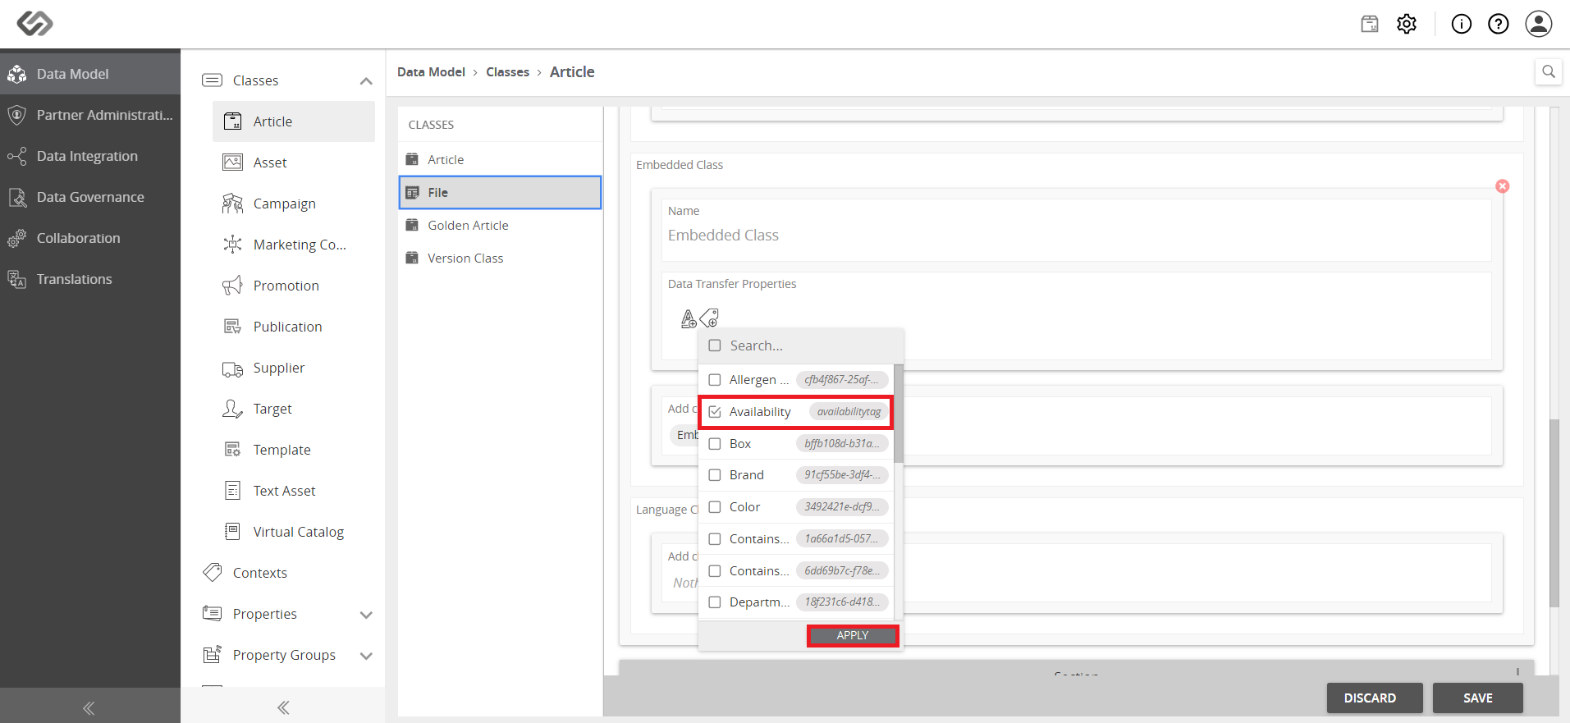
Task: Click the Translations icon
Action: point(17,279)
